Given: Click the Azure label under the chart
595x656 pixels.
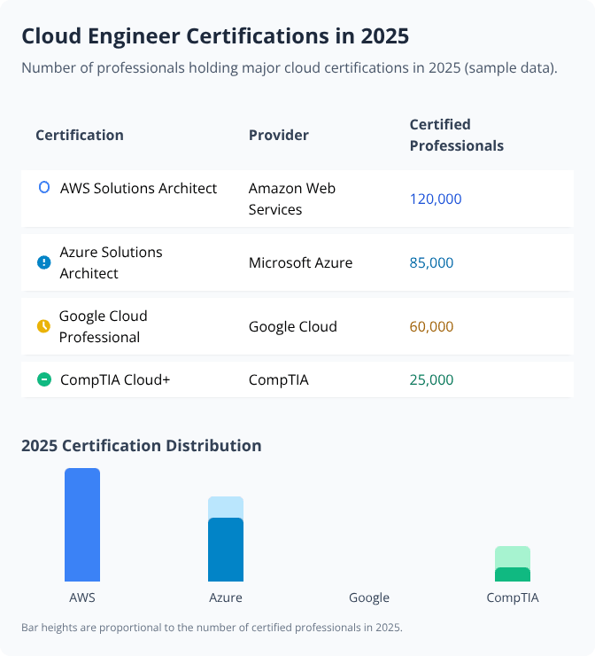Looking at the screenshot, I should (226, 597).
